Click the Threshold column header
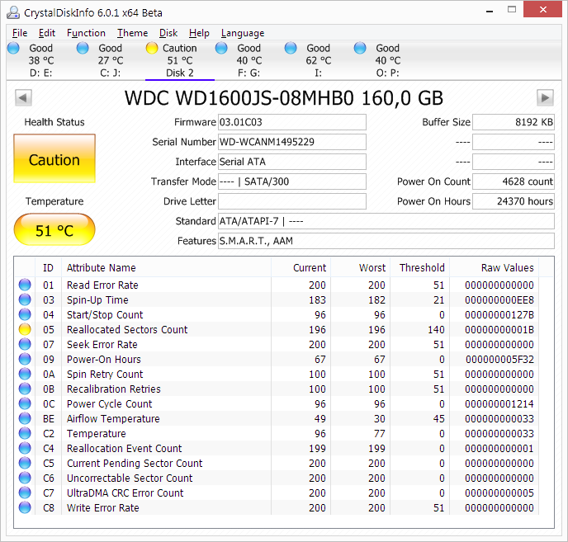This screenshot has height=542, width=568. (x=420, y=267)
